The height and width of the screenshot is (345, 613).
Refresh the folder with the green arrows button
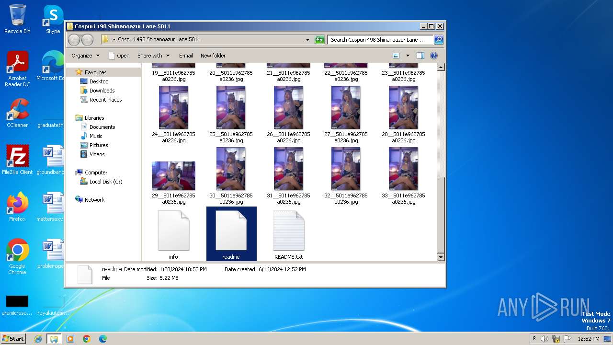click(x=319, y=40)
